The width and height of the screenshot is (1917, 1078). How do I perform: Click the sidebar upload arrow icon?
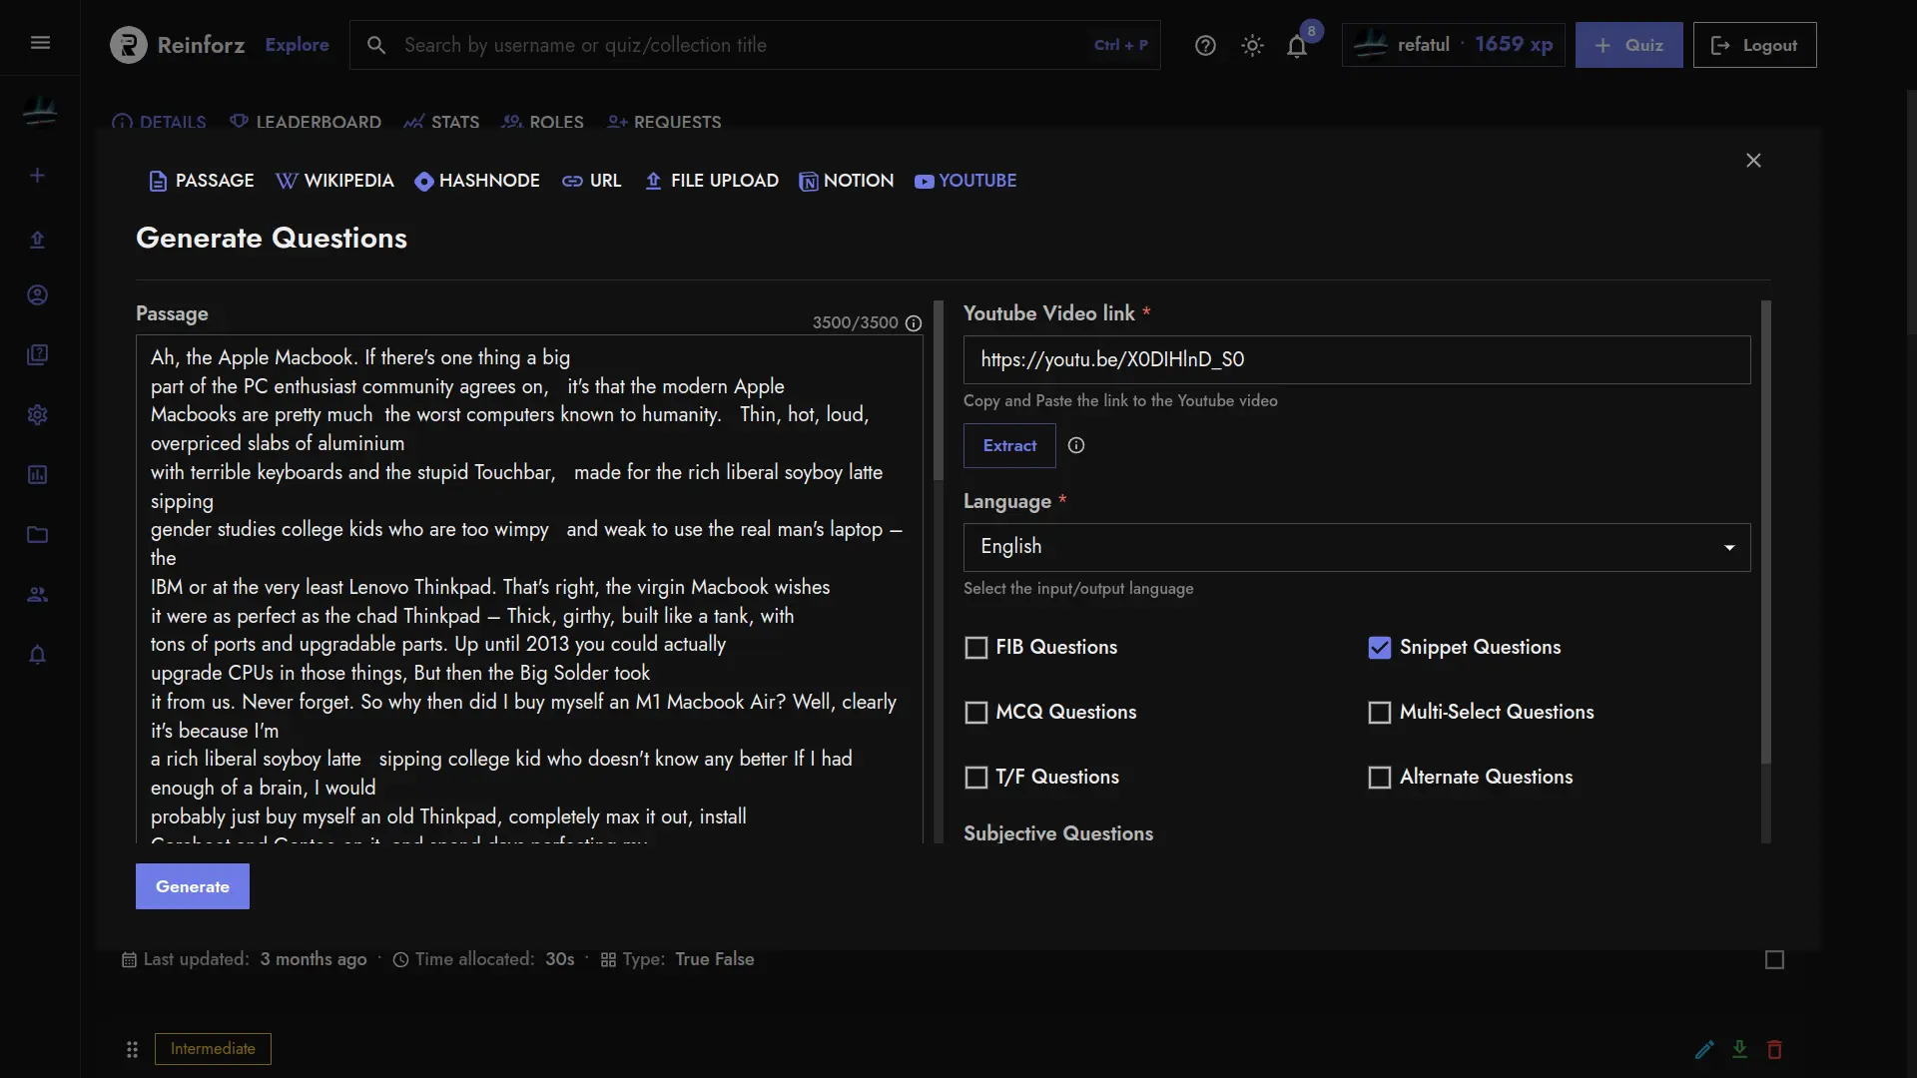[x=38, y=240]
